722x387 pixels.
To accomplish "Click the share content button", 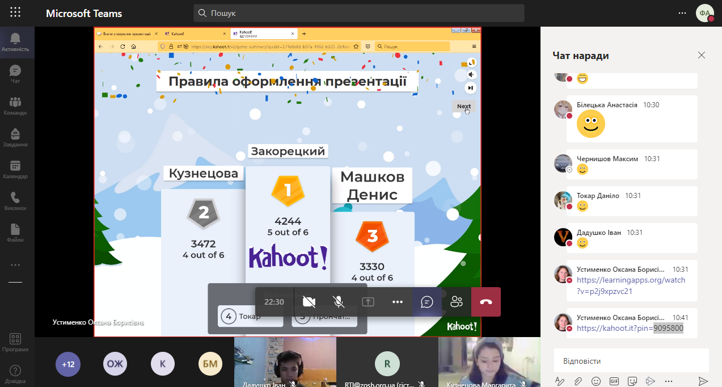I will coord(368,302).
